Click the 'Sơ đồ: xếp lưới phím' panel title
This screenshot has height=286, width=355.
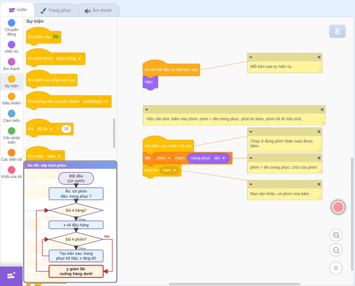click(x=47, y=165)
